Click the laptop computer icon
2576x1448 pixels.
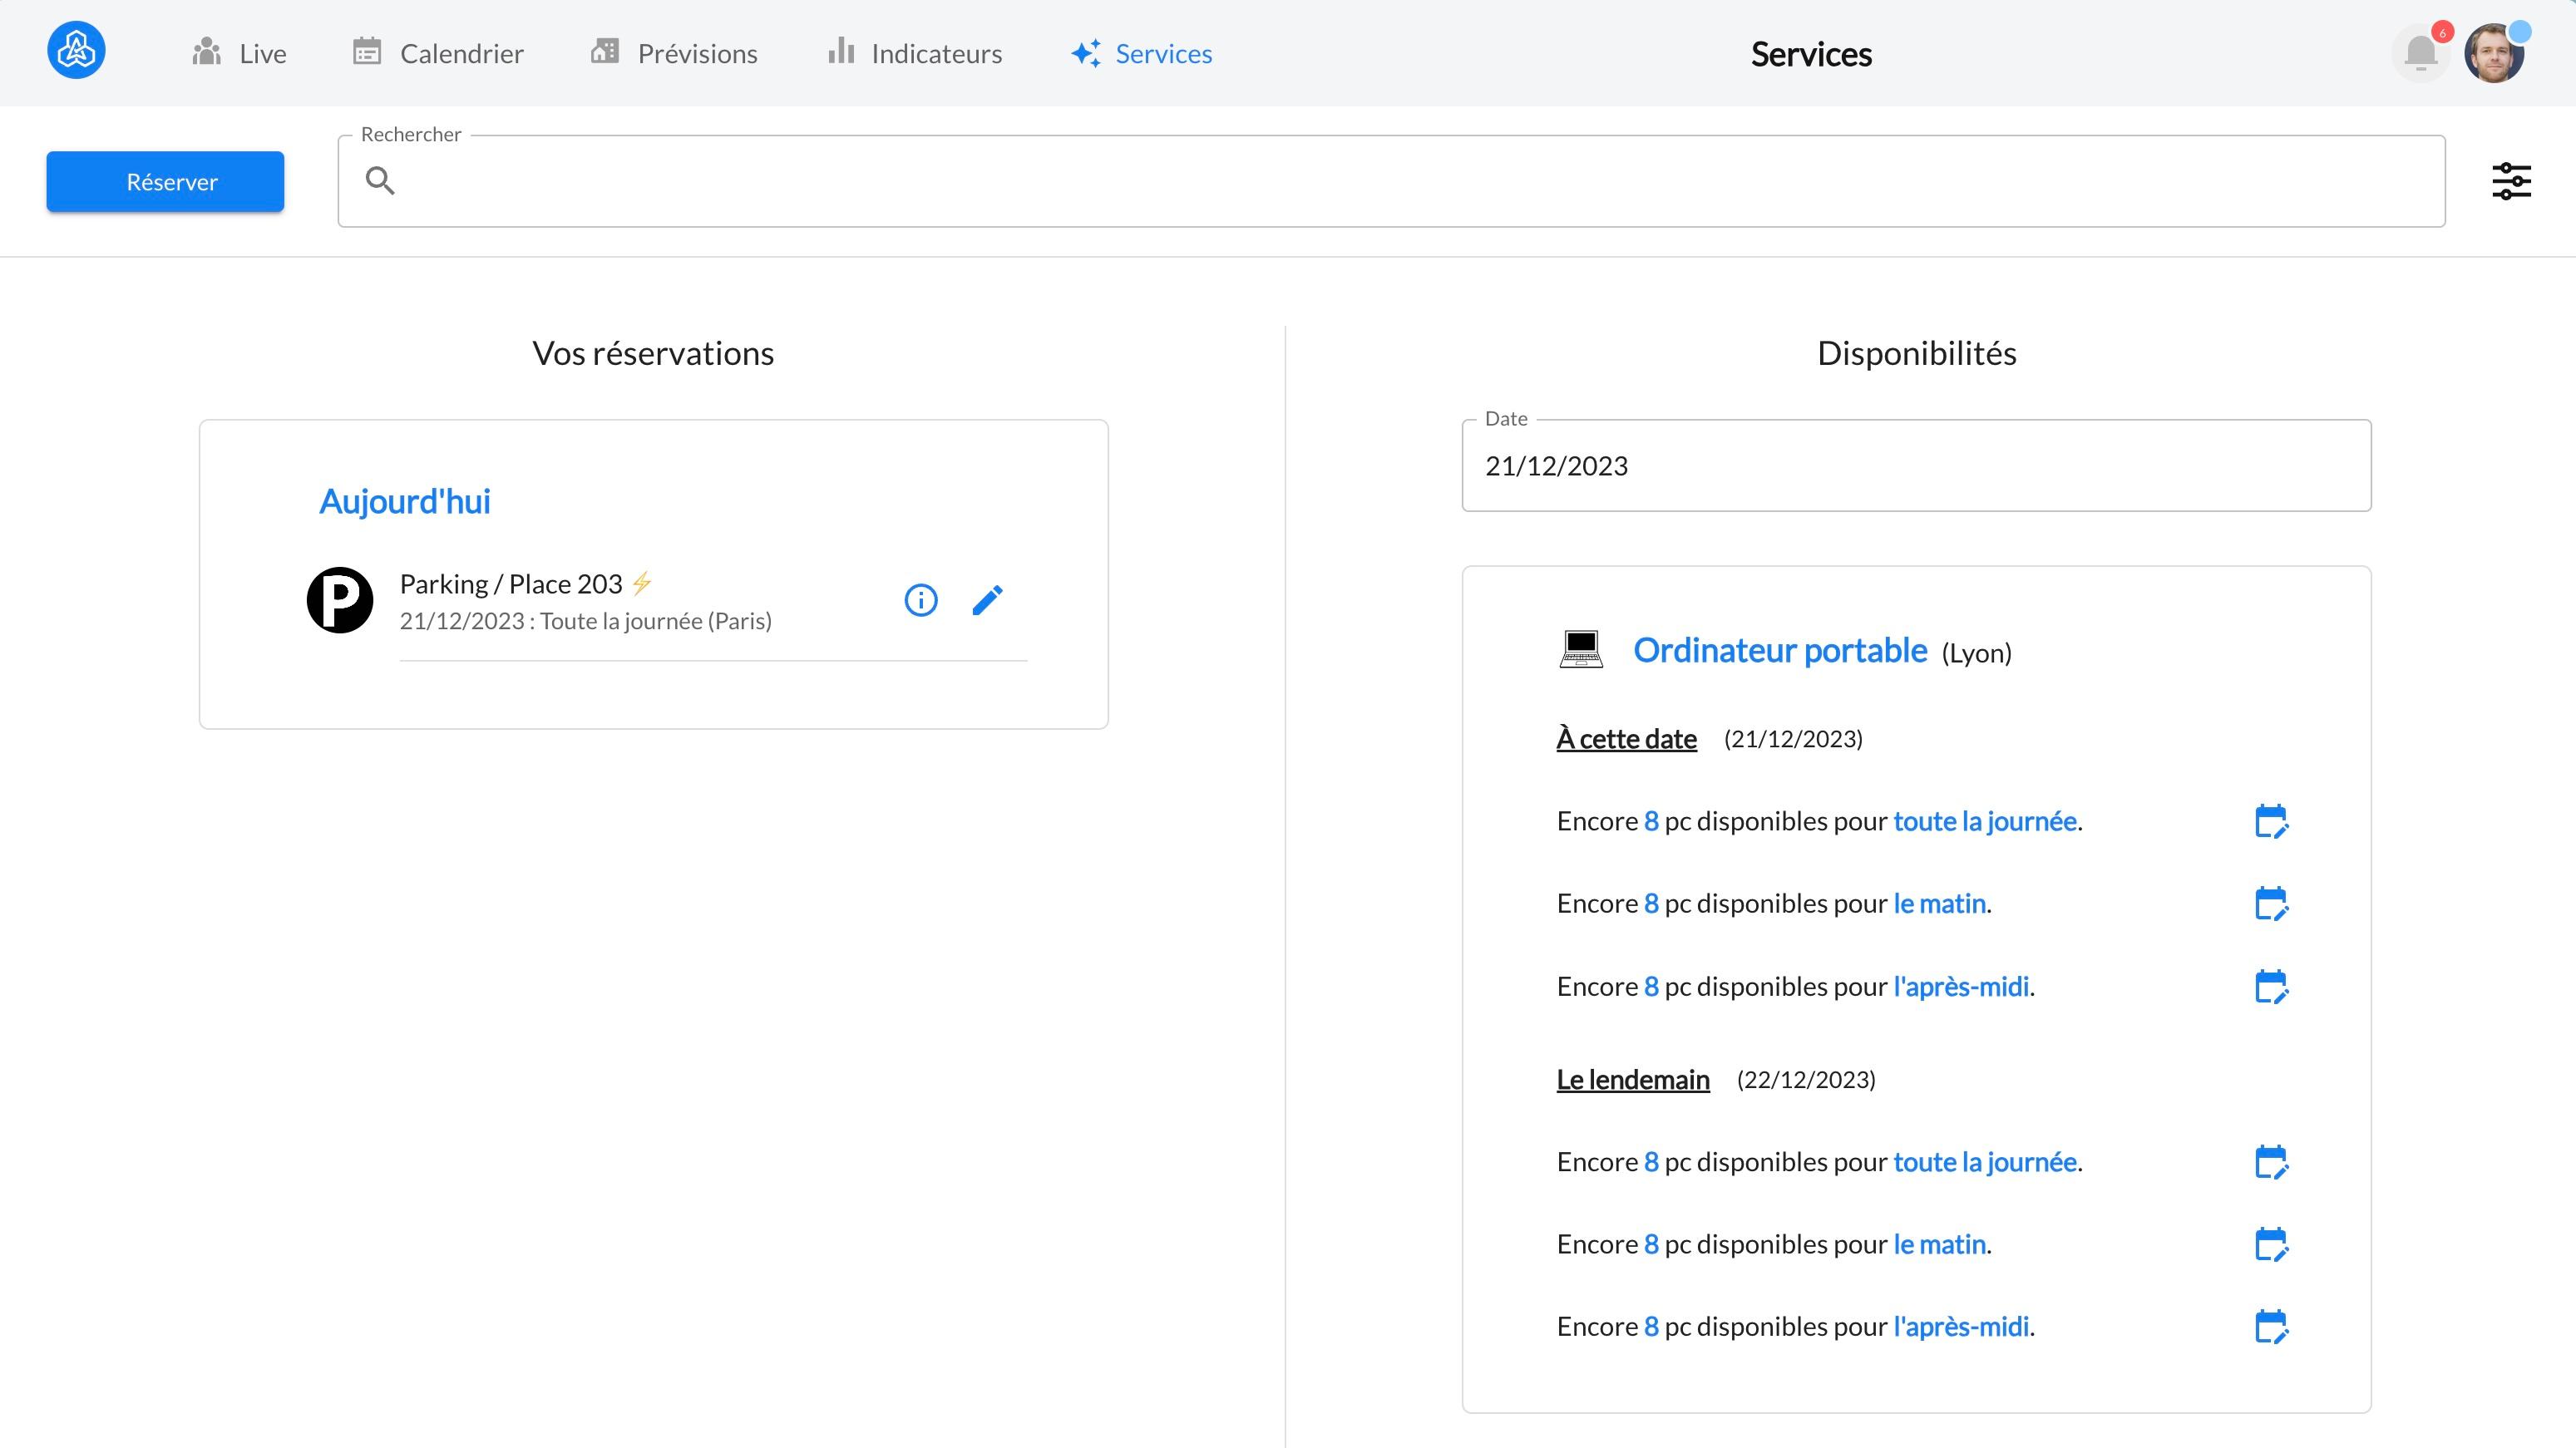[1581, 650]
